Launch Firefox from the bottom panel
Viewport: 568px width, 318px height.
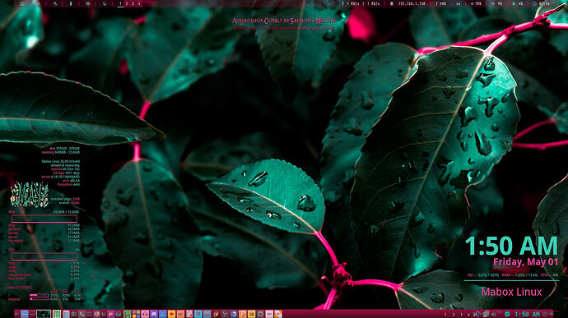(96, 314)
